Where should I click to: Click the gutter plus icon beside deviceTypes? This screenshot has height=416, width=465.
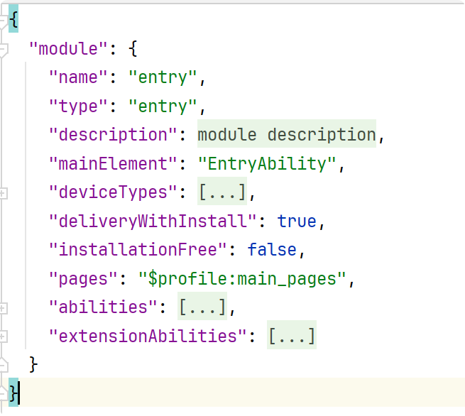(x=2, y=193)
